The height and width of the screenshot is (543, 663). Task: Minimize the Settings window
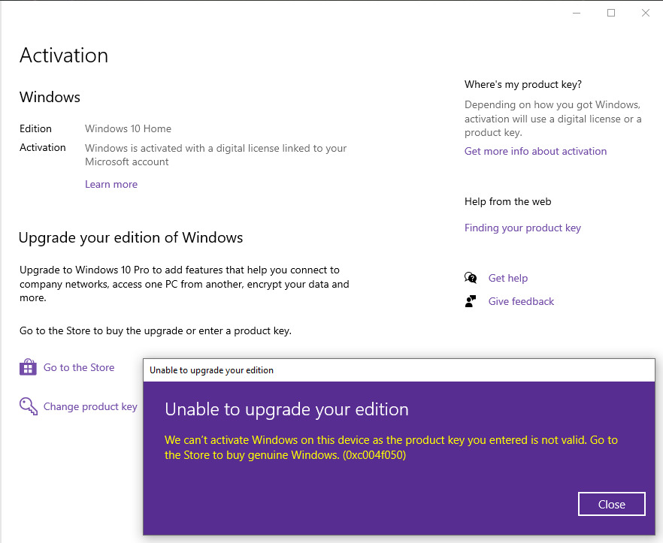click(577, 13)
